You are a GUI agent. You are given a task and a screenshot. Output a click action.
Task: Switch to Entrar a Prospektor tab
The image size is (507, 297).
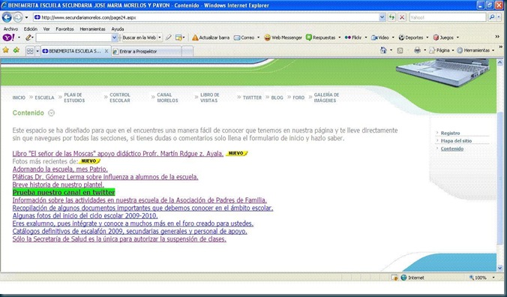[146, 52]
